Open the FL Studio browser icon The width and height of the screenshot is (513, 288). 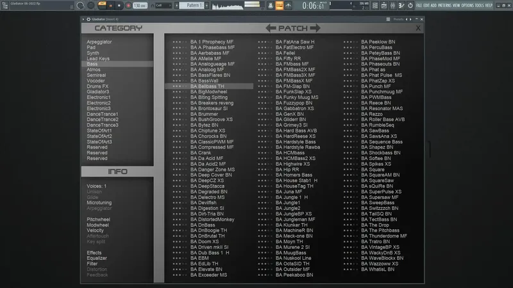5,6
